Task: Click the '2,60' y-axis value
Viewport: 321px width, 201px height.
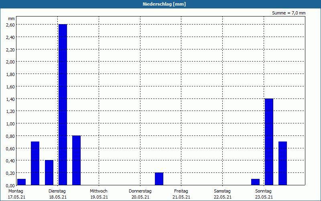Action: click(11, 25)
